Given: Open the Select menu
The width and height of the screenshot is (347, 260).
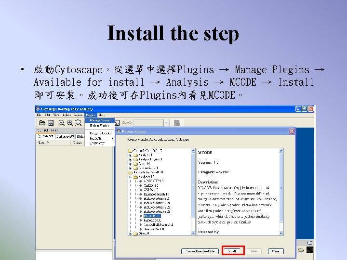Looking at the screenshot, I should pyautogui.click(x=67, y=115).
